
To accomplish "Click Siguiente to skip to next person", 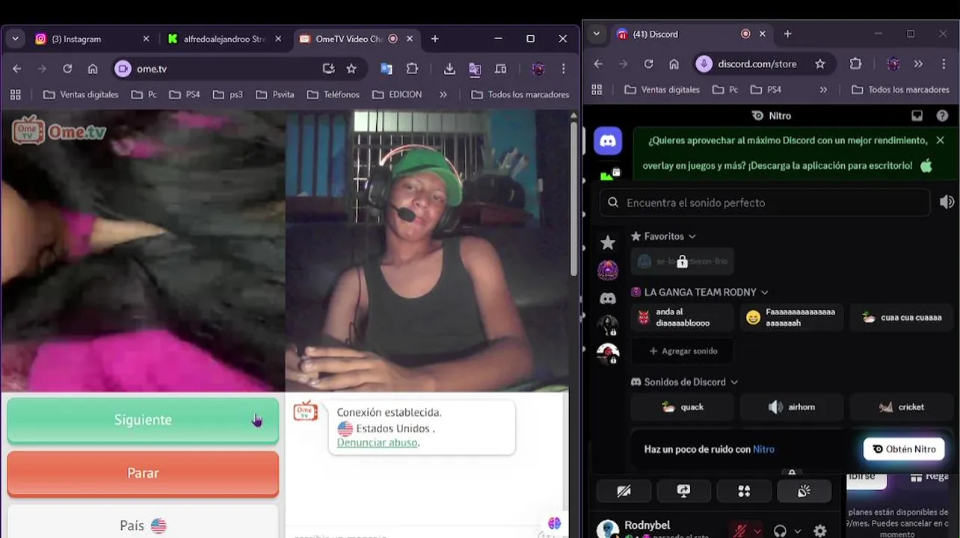I will (143, 420).
